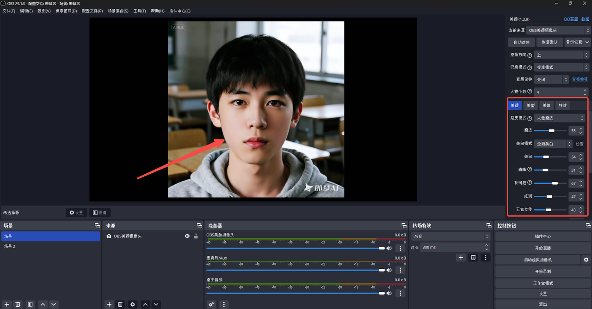Toggle lock on OBS美颜摄像头 source
The width and height of the screenshot is (592, 309).
(196, 236)
